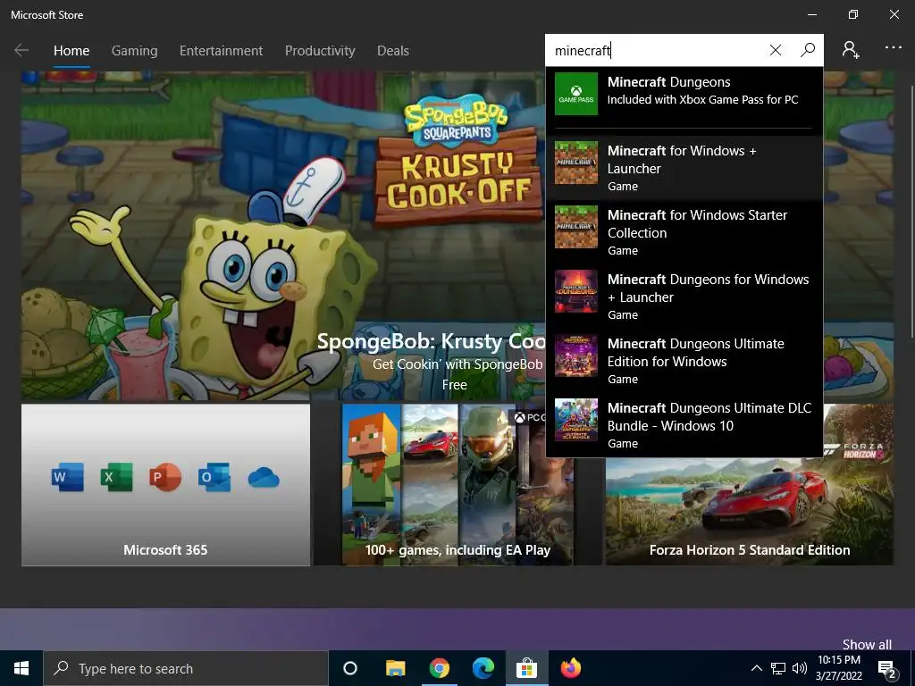This screenshot has width=915, height=686.
Task: Click Microsoft Store taskbar icon
Action: [x=526, y=668]
